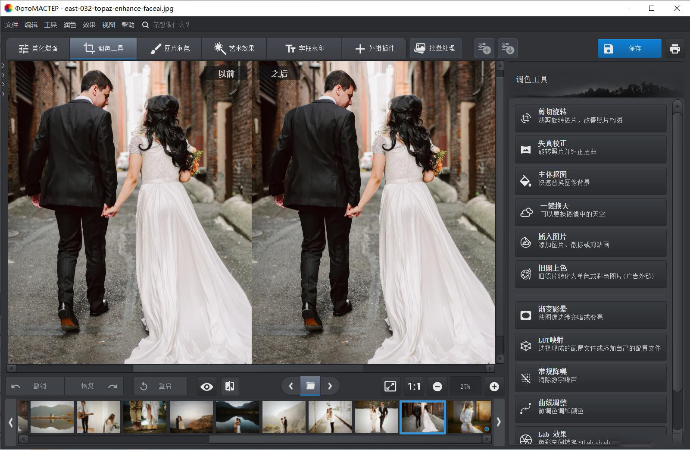Toggle the before/after split compare mode

tap(230, 386)
